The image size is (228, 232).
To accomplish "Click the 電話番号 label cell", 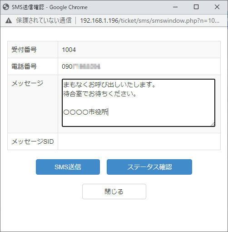I will click(x=33, y=66).
